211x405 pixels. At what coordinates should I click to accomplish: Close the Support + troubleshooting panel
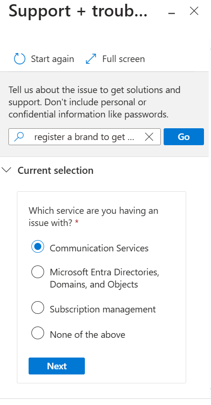tap(194, 11)
